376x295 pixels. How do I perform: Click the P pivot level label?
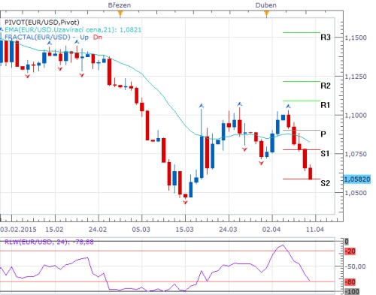tap(323, 134)
